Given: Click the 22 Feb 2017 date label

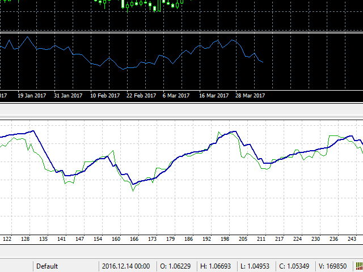Looking at the screenshot, I should 141,95.
